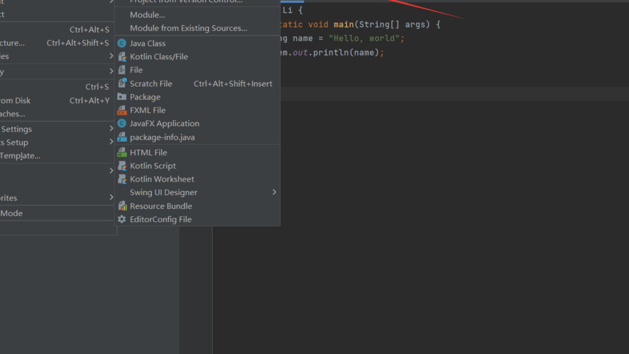Select Kotlin Worksheet entry
Viewport: 629px width, 354px height.
197,179
